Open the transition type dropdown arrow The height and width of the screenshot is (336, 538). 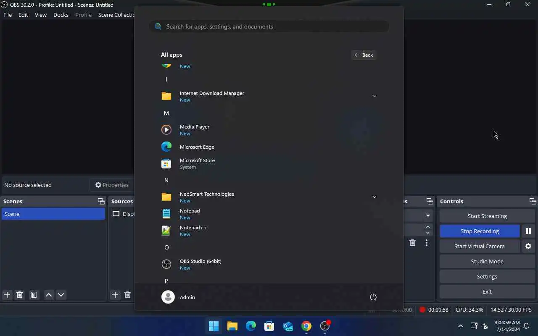(x=428, y=216)
